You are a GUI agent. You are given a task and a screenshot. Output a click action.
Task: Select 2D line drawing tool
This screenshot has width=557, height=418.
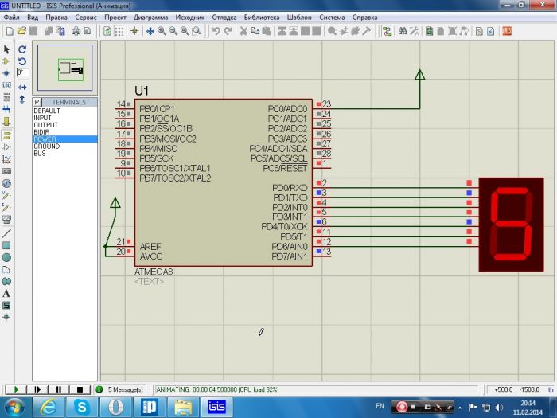click(x=6, y=233)
